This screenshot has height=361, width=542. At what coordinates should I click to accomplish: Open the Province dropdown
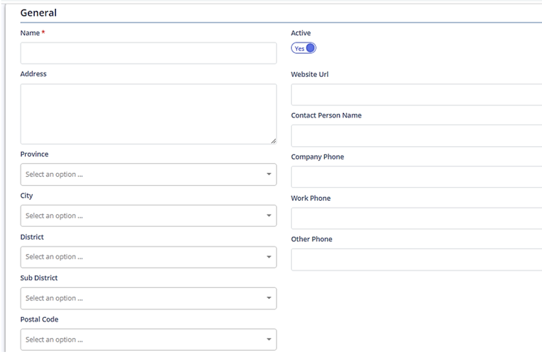(149, 174)
